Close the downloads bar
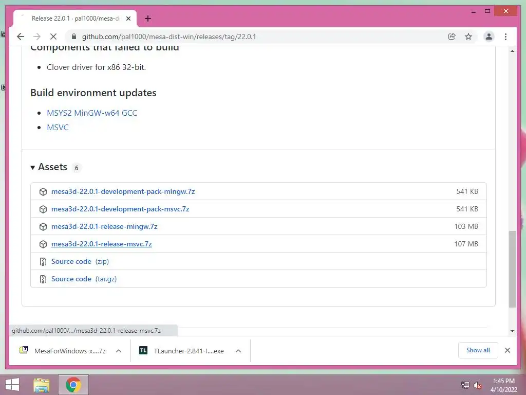 (x=507, y=350)
